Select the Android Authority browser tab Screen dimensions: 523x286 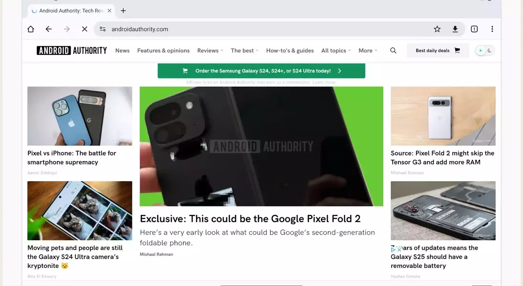(x=71, y=10)
